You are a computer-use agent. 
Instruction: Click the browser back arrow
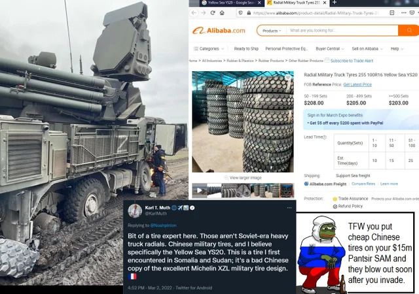point(194,12)
